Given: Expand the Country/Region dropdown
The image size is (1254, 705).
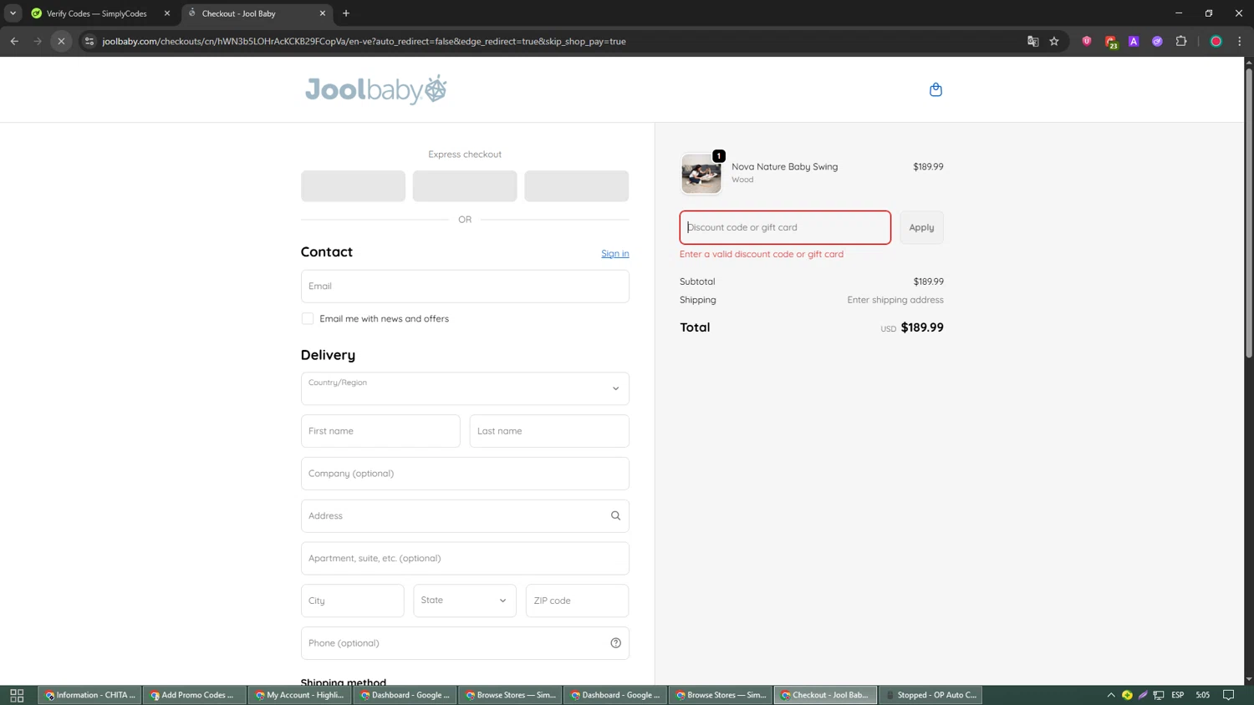Looking at the screenshot, I should pos(465,388).
